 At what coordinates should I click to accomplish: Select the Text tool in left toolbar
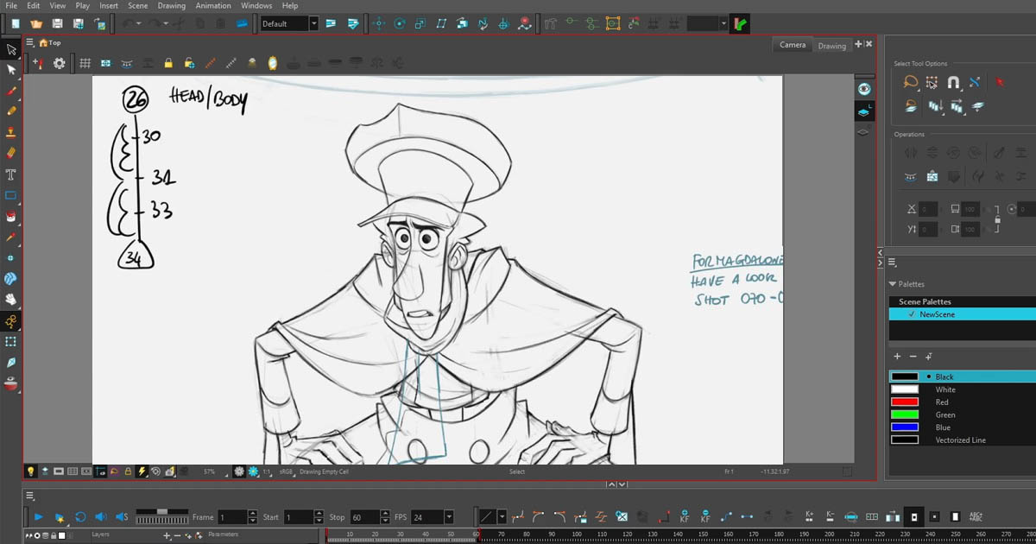tap(11, 174)
